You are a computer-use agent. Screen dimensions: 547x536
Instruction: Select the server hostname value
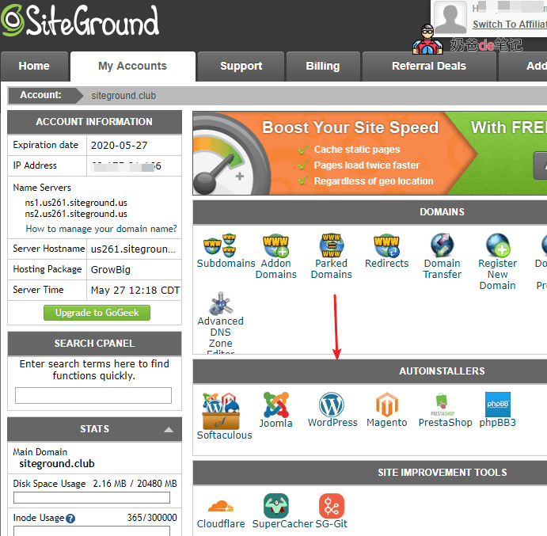(133, 249)
